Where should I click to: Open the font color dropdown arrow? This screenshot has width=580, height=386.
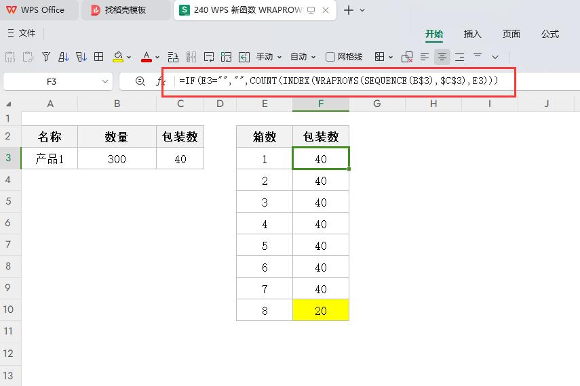coord(157,58)
